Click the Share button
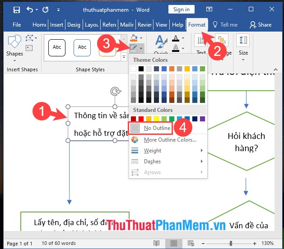Viewport: 284px width, 249px height. click(x=261, y=25)
